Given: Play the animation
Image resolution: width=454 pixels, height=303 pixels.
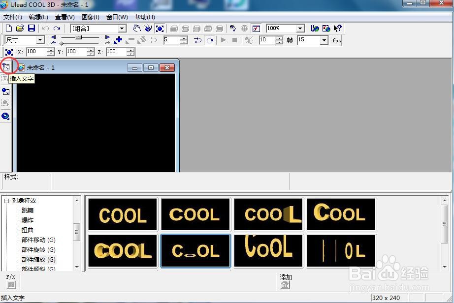Looking at the screenshot, I should (223, 40).
